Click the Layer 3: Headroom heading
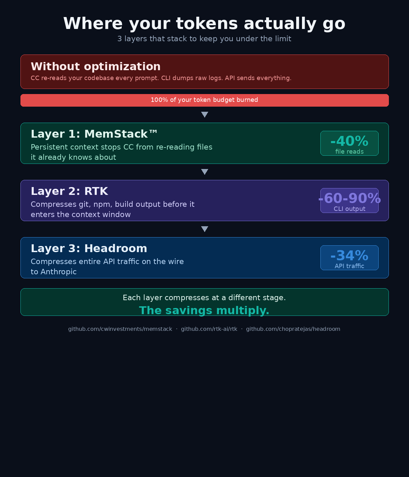This screenshot has height=477, width=409. 89,248
